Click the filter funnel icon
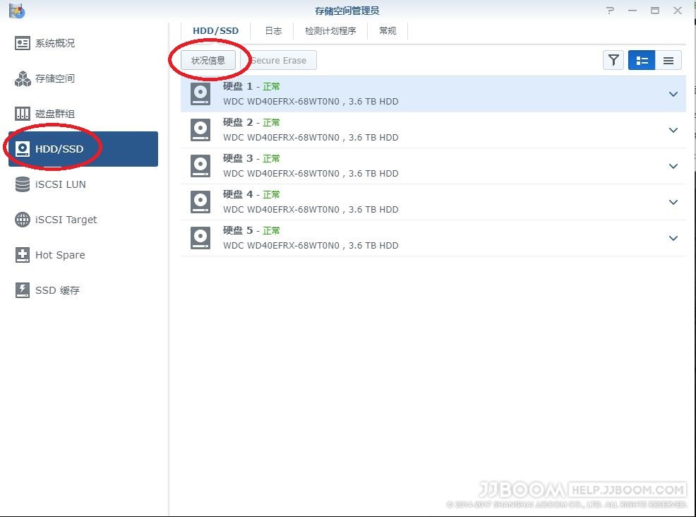Viewport: 696px width, 517px height. coord(613,61)
